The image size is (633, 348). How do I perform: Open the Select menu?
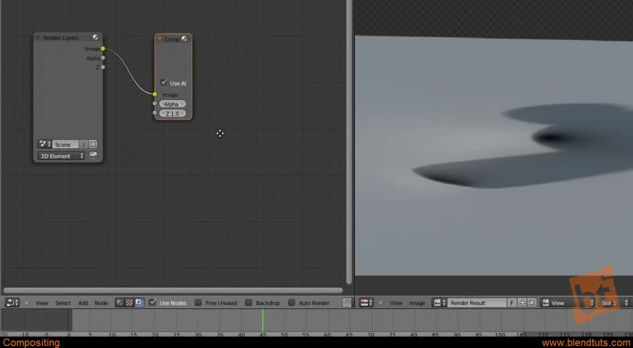pos(63,303)
